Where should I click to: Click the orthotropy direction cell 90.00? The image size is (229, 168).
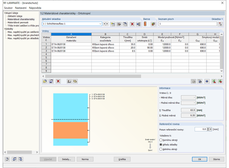click(145, 48)
